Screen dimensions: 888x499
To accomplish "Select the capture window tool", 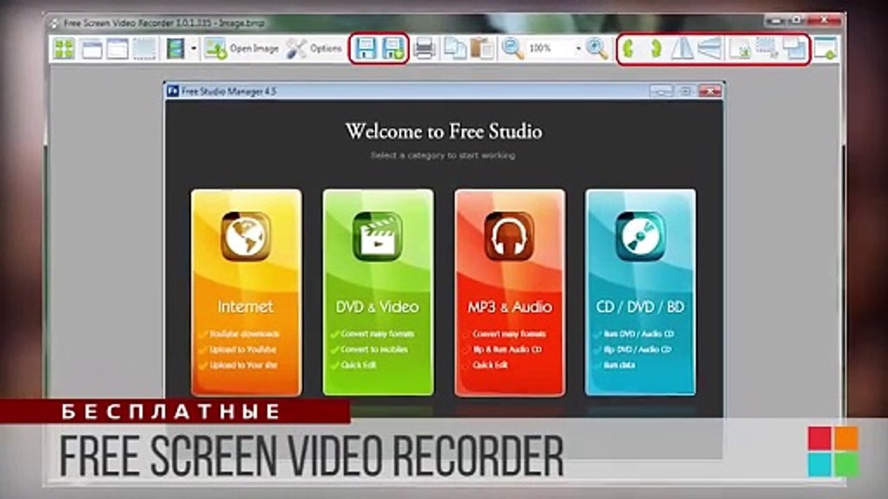I will (x=92, y=49).
